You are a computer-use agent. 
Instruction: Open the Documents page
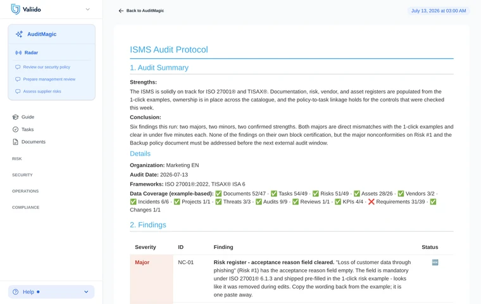coord(33,142)
